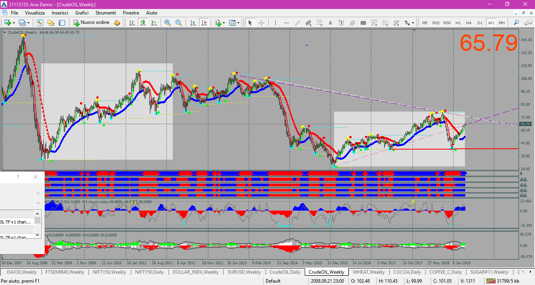Screen dimensions: 535x285
Task: Open the chat bubbles icon
Action: pos(528,23)
